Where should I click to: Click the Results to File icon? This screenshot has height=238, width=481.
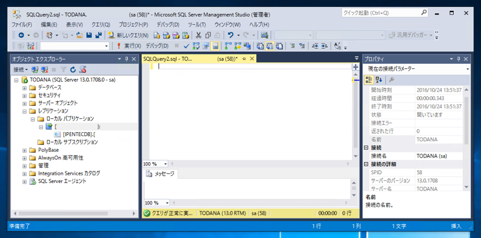(279, 46)
